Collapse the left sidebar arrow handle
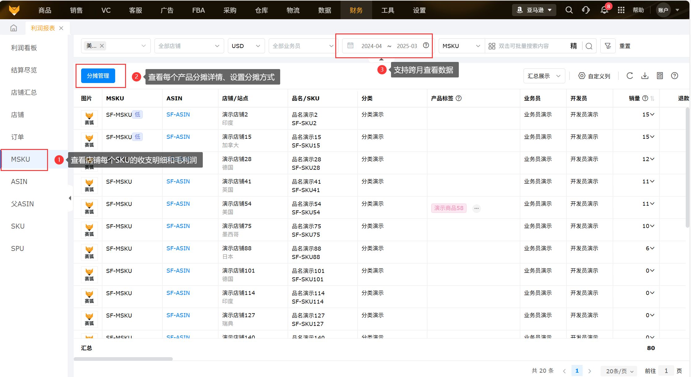The height and width of the screenshot is (377, 691). (70, 198)
